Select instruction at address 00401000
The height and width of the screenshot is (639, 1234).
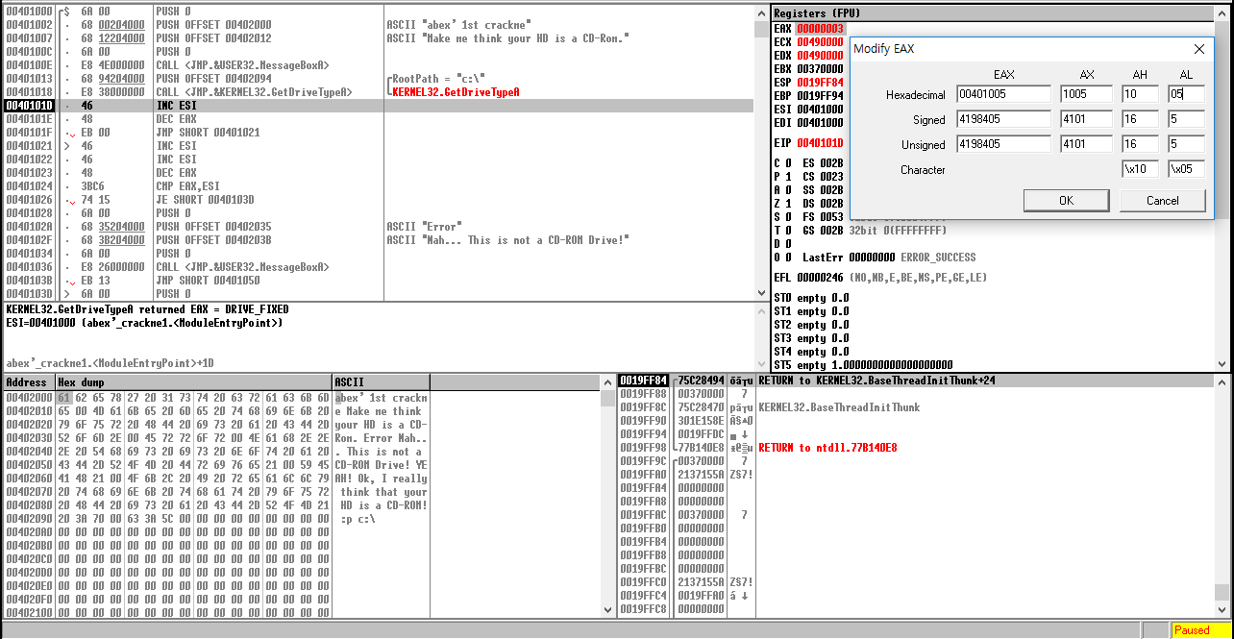379,11
